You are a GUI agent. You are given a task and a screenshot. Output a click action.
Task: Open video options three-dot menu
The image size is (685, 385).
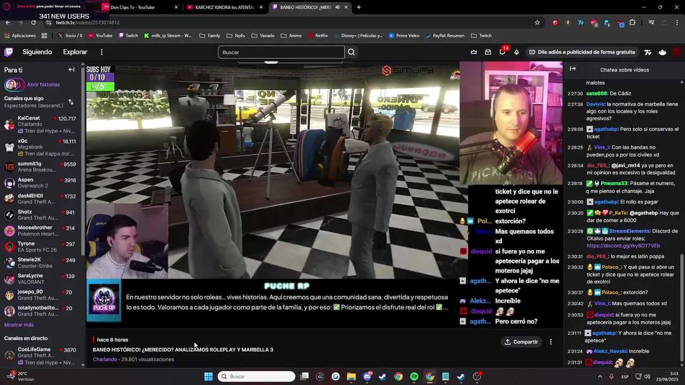tap(551, 342)
